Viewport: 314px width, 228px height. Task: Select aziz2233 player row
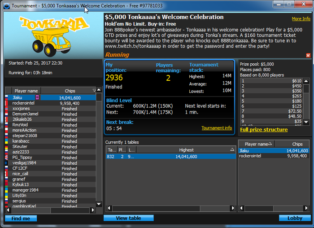coord(50,152)
